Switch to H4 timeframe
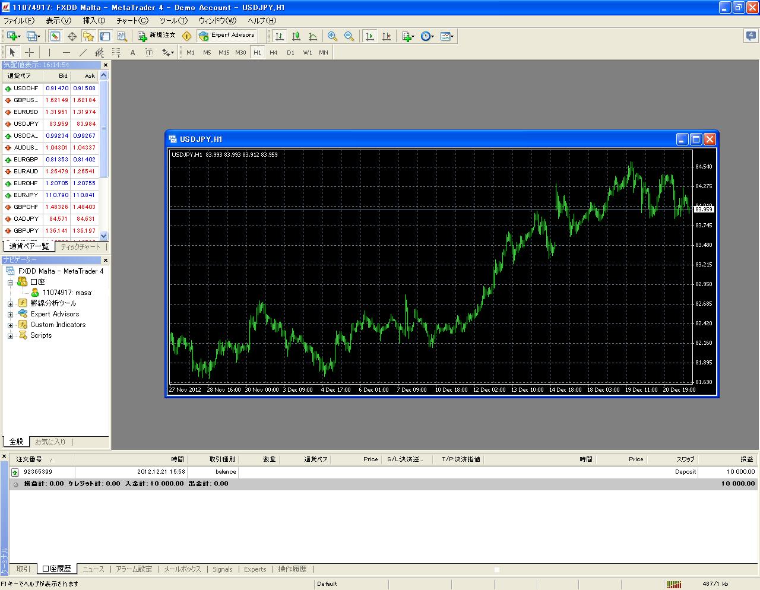 click(x=273, y=53)
